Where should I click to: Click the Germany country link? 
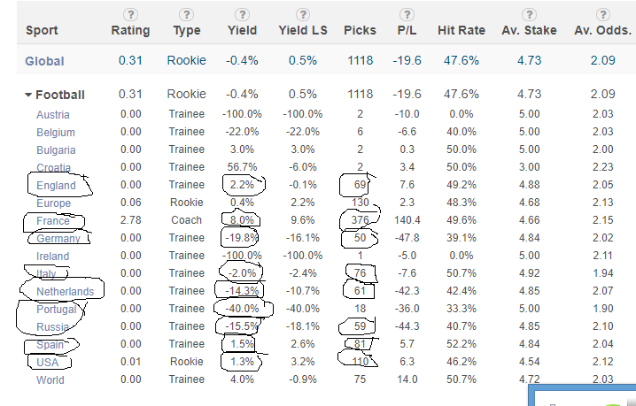[58, 238]
